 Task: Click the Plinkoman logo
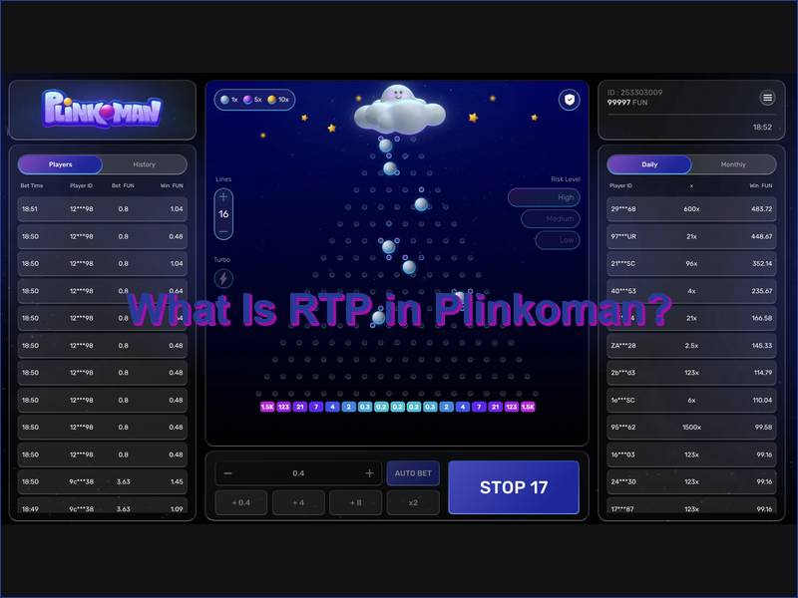coord(103,107)
